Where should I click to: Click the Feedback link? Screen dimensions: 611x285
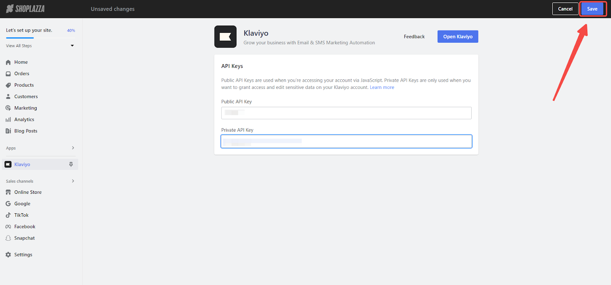(414, 37)
